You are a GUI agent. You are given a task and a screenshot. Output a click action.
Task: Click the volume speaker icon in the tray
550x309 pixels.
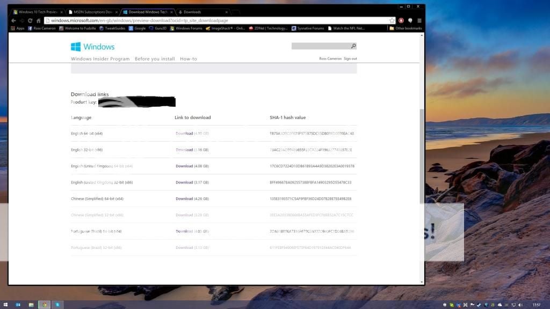click(x=520, y=305)
